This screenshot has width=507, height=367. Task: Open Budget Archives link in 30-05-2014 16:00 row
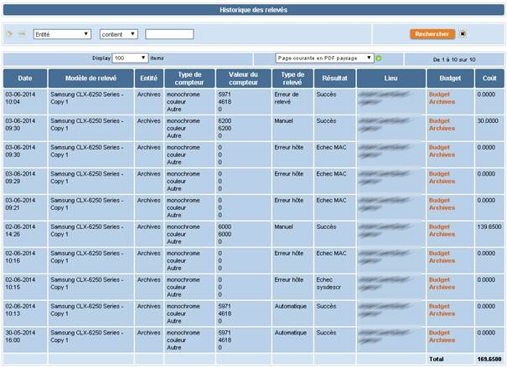point(442,336)
